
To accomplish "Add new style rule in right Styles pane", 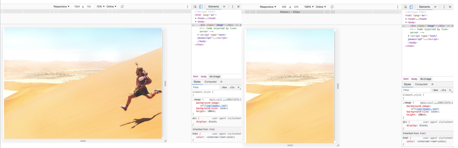I will click(x=450, y=90).
